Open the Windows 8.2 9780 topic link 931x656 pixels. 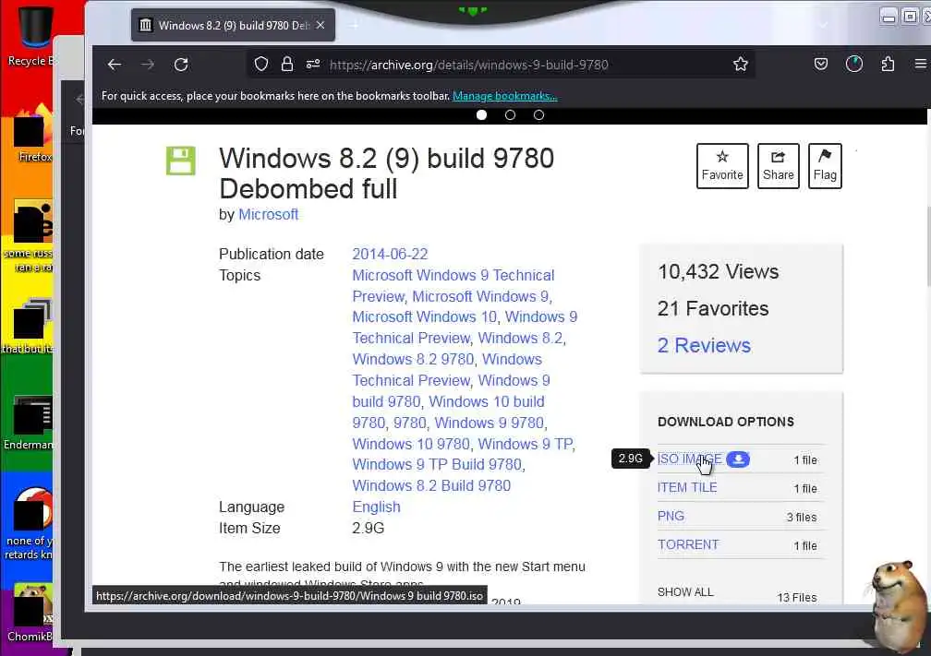413,360
